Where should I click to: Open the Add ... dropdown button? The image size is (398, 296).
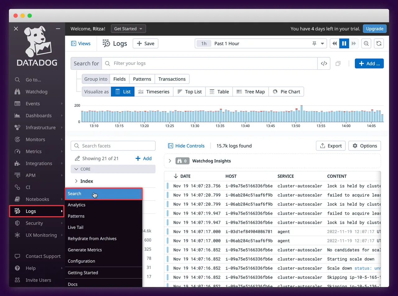click(x=369, y=64)
